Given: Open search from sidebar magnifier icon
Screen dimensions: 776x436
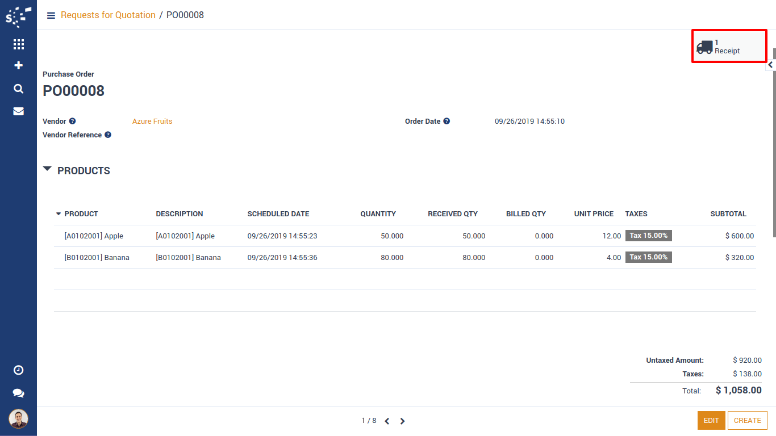Looking at the screenshot, I should 18,89.
